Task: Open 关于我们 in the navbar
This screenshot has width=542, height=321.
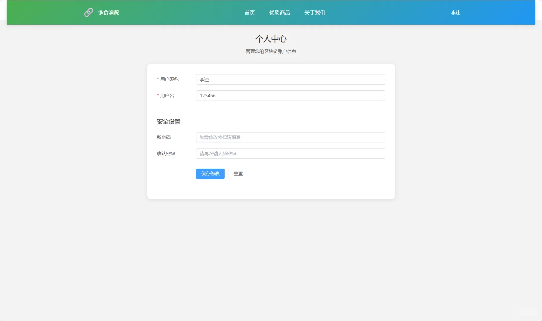Action: point(315,12)
